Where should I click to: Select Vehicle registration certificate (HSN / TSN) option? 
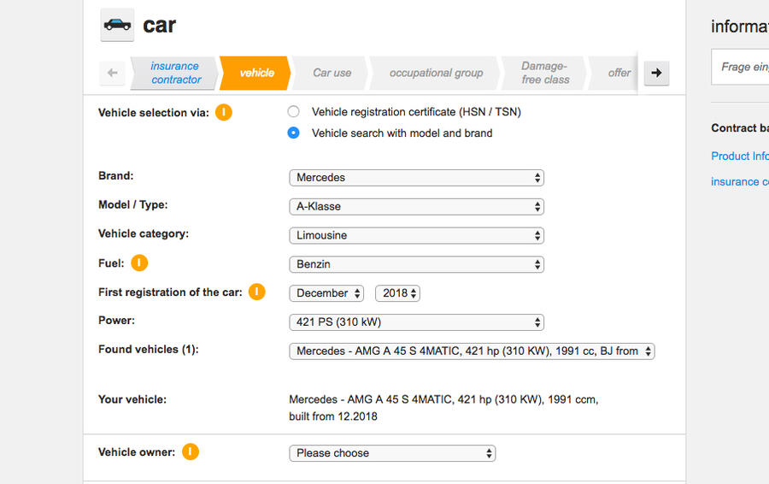pos(293,112)
